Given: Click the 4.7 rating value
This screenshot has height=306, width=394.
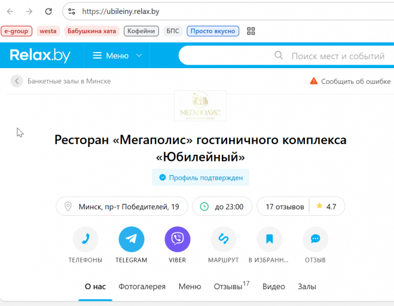Looking at the screenshot, I should pos(331,207).
